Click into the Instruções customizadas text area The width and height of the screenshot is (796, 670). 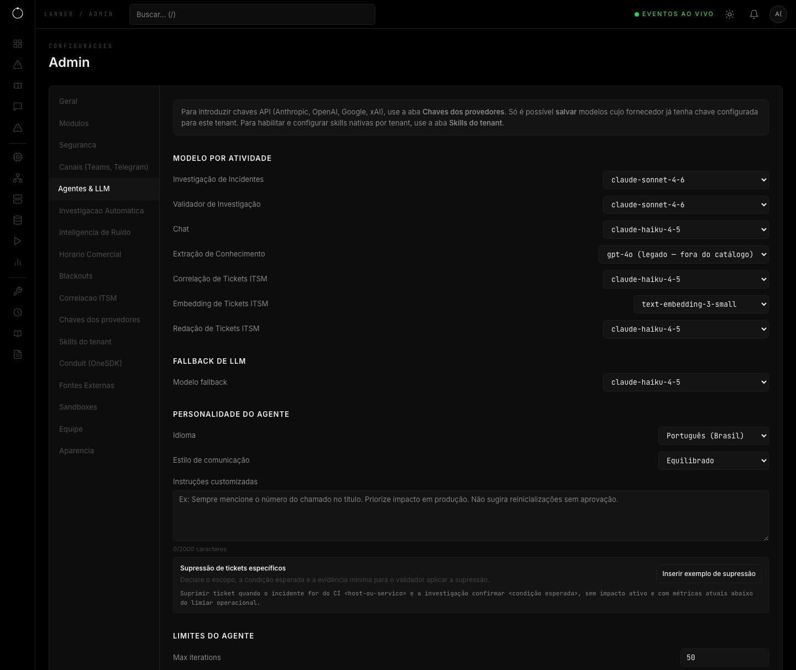tap(471, 516)
